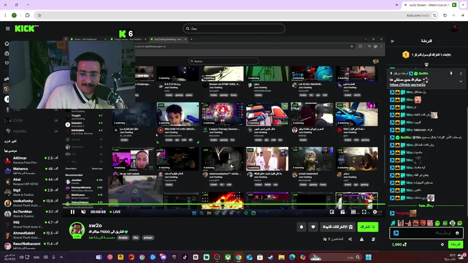Pause the xw2o live stream
The width and height of the screenshot is (468, 263).
pos(72,212)
